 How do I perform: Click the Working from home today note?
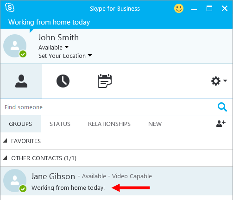click(x=49, y=22)
